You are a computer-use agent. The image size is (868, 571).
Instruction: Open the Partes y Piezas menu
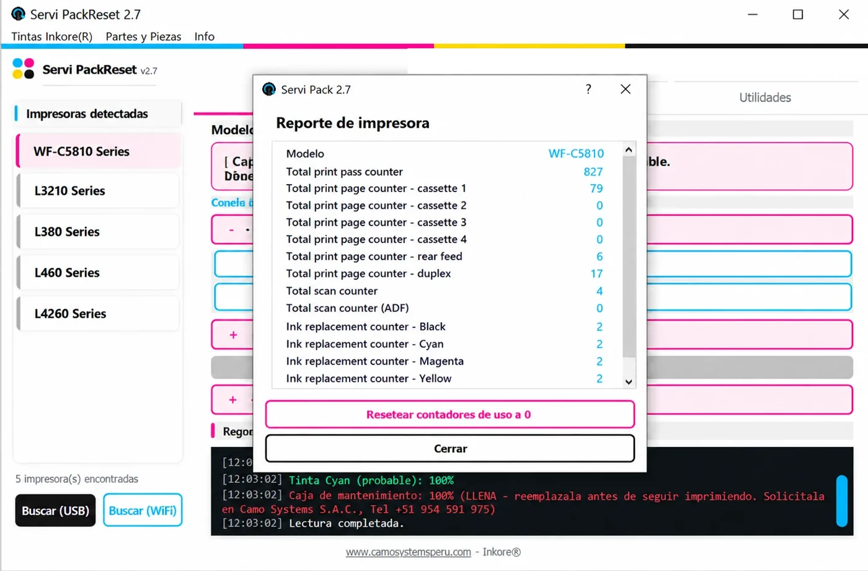click(143, 37)
